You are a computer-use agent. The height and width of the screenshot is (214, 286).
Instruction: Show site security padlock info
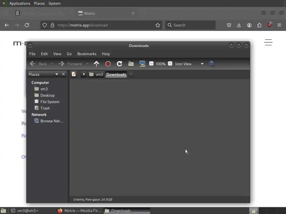[x=53, y=25]
